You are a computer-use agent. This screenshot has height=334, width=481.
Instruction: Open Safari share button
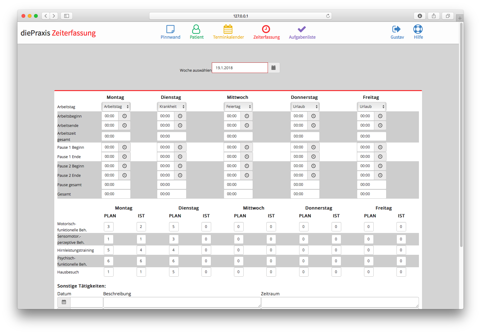click(x=434, y=16)
